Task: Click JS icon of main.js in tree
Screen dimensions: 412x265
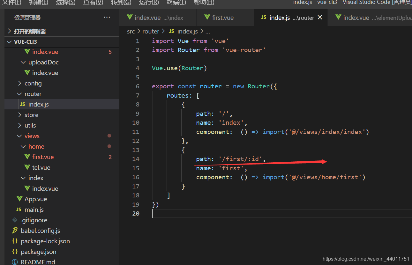Action: (x=19, y=210)
